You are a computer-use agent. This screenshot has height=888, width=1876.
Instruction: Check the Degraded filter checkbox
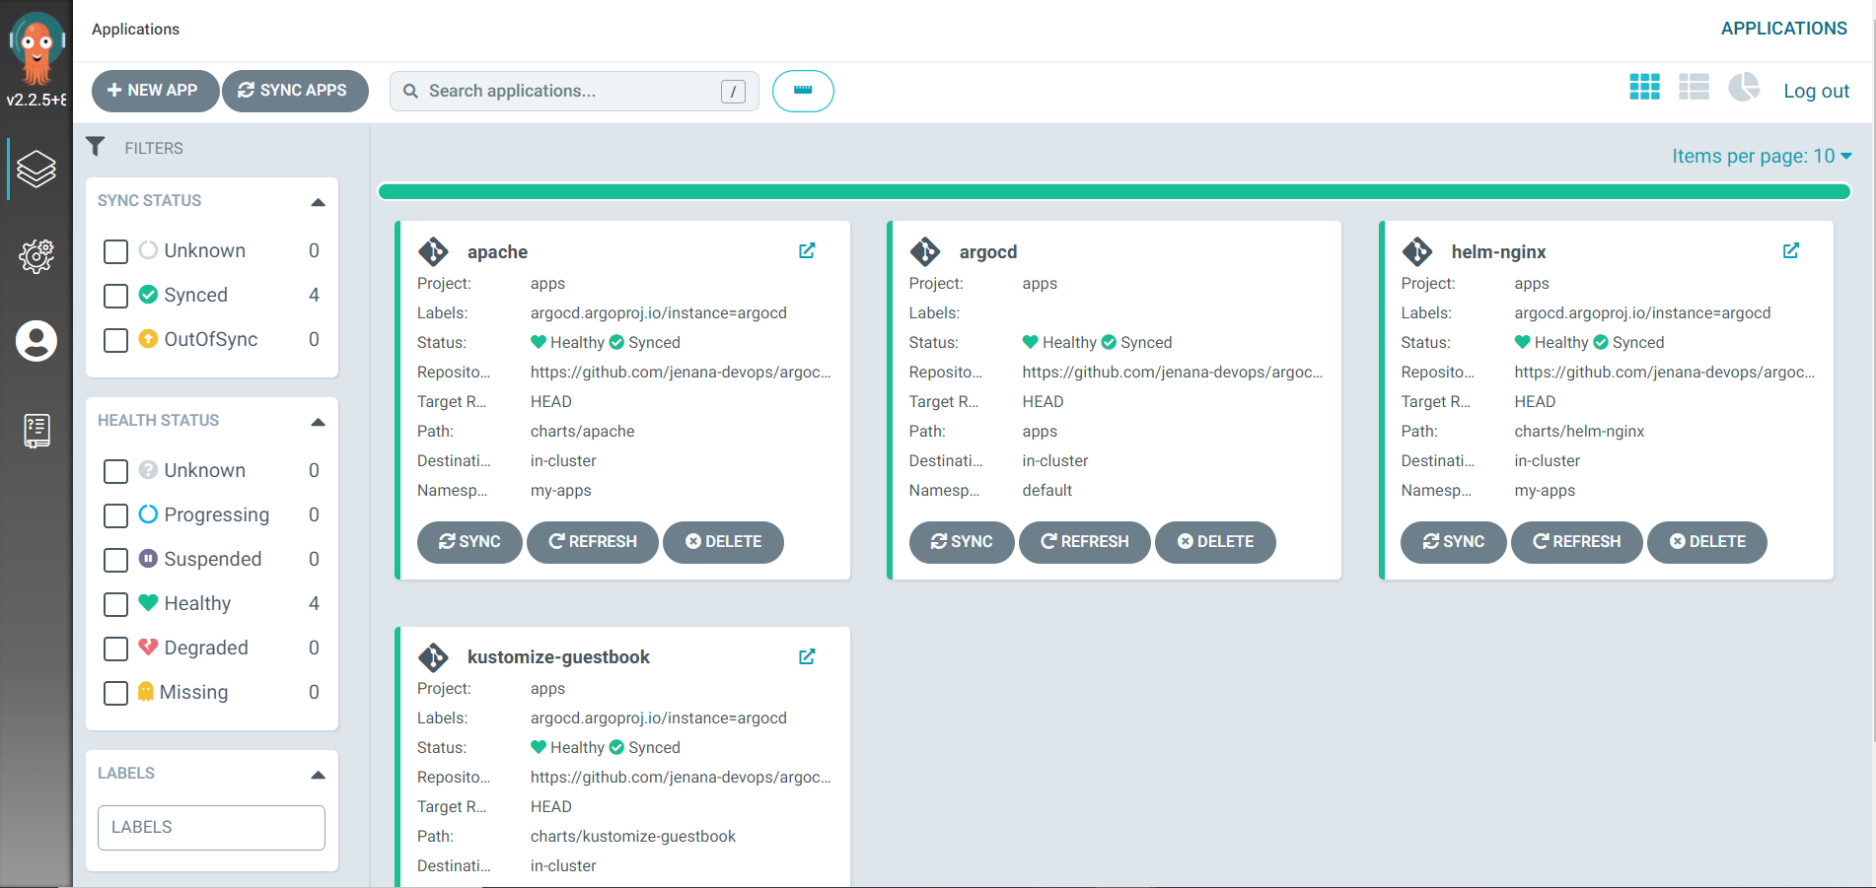[115, 649]
